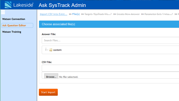Click the Answer File label
Viewport: 179px width, 101px height.
49,34
